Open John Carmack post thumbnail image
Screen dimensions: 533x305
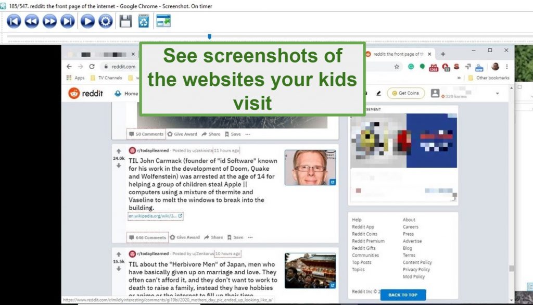click(310, 168)
